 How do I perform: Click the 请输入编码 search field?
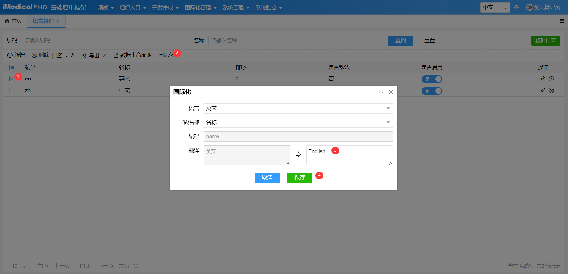pyautogui.click(x=104, y=41)
